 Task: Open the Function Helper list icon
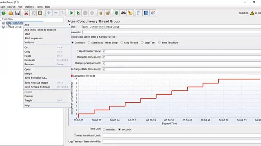click(x=139, y=13)
